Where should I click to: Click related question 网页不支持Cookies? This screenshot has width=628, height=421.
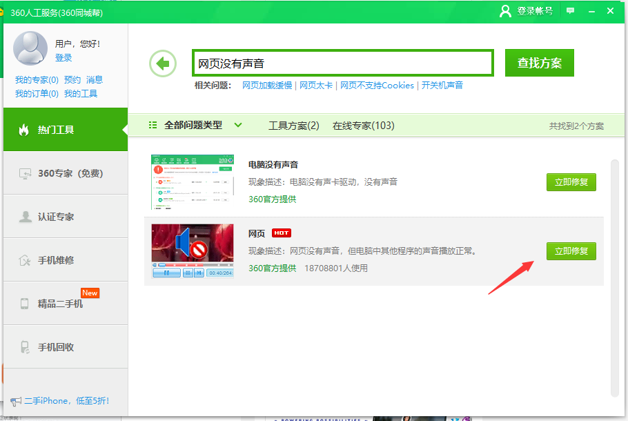pos(377,86)
